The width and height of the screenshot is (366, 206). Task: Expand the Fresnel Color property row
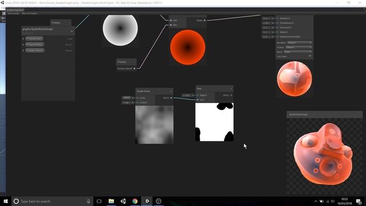pos(23,38)
